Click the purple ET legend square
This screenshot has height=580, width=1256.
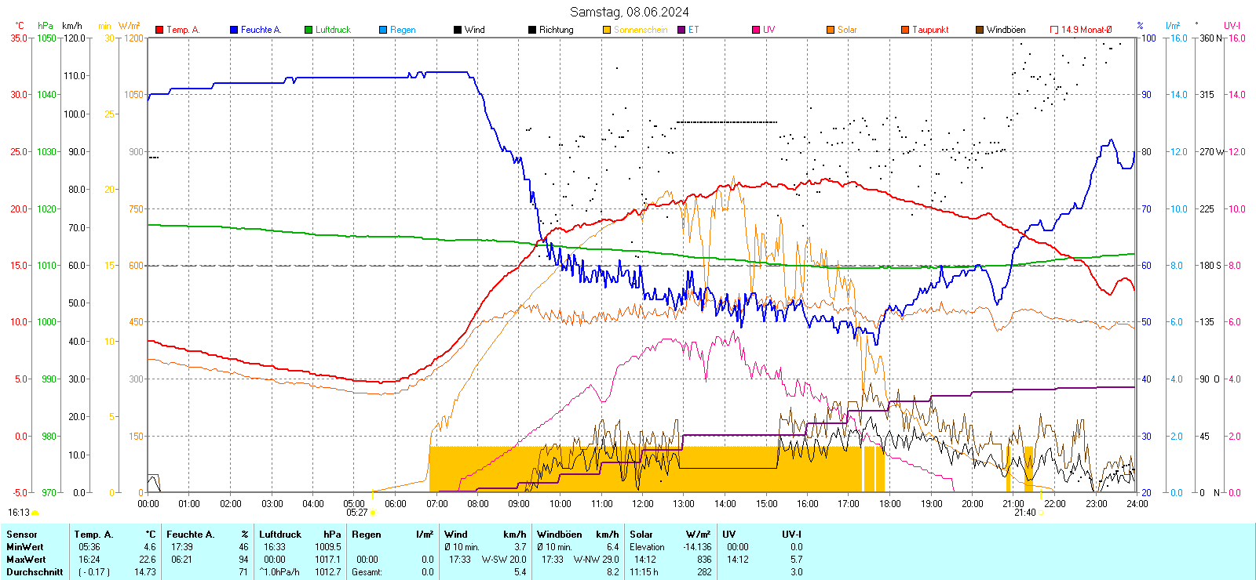coord(681,30)
